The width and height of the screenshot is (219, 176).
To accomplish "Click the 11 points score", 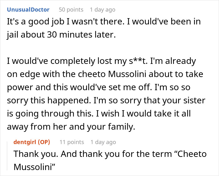I will point(72,142).
